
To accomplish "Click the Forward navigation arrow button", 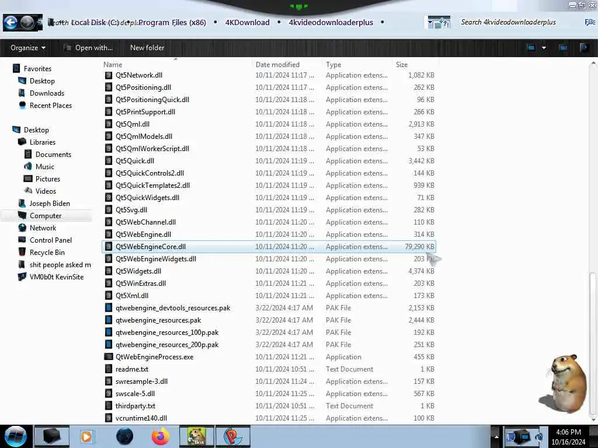I will (27, 23).
